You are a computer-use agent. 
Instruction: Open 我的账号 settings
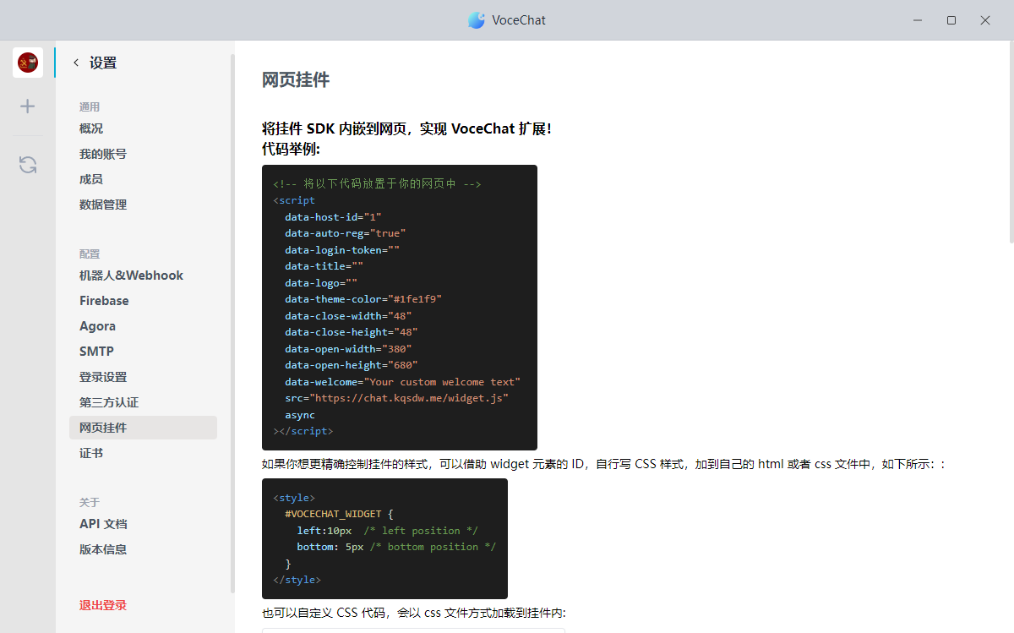pos(103,154)
